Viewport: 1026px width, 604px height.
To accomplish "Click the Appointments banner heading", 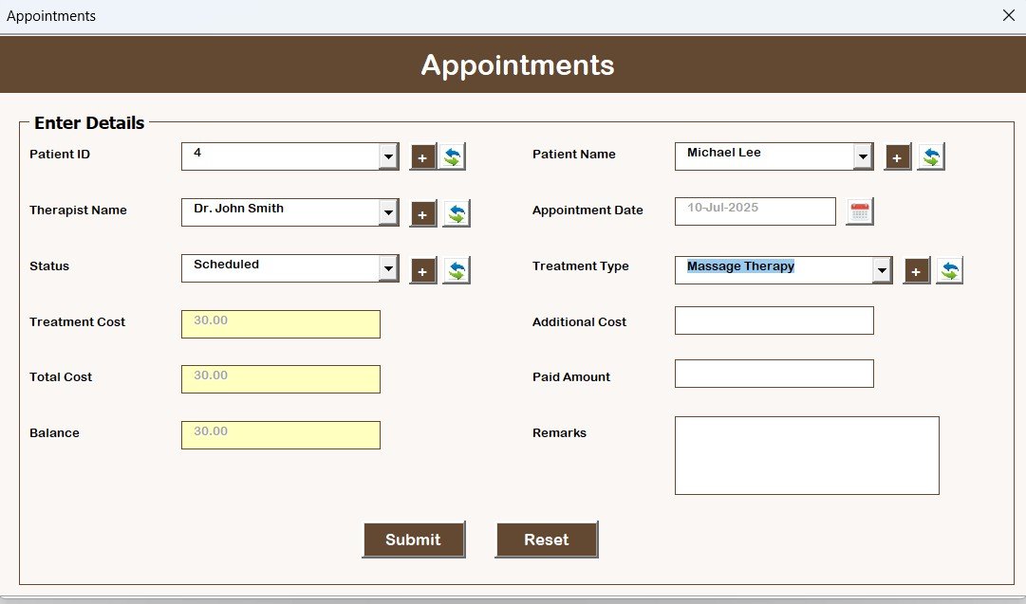I will point(517,65).
